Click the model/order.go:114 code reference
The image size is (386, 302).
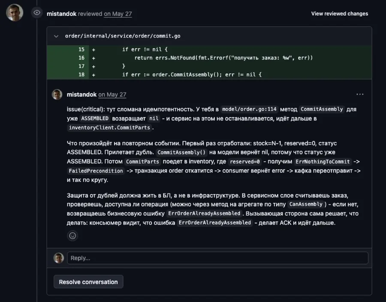[x=249, y=109]
